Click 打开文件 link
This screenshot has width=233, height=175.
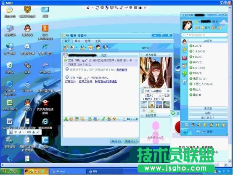coord(70,82)
